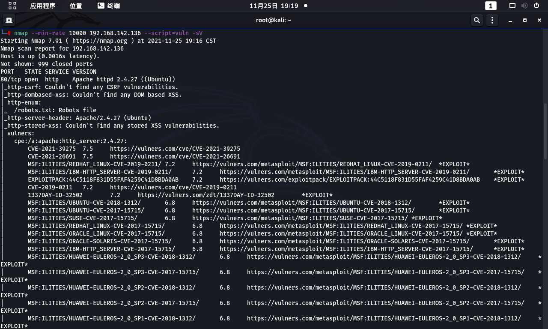
Task: Open the 应用程序 menu
Action: point(43,6)
